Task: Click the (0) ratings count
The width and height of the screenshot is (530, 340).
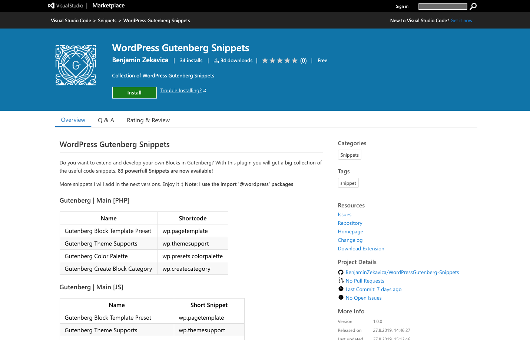Action: click(303, 60)
